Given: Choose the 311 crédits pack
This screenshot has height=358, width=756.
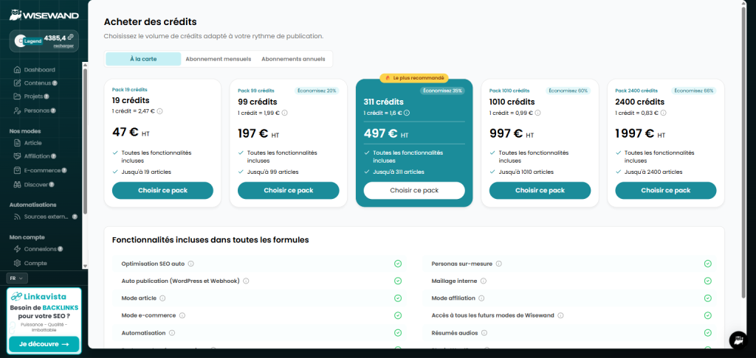Looking at the screenshot, I should 414,191.
